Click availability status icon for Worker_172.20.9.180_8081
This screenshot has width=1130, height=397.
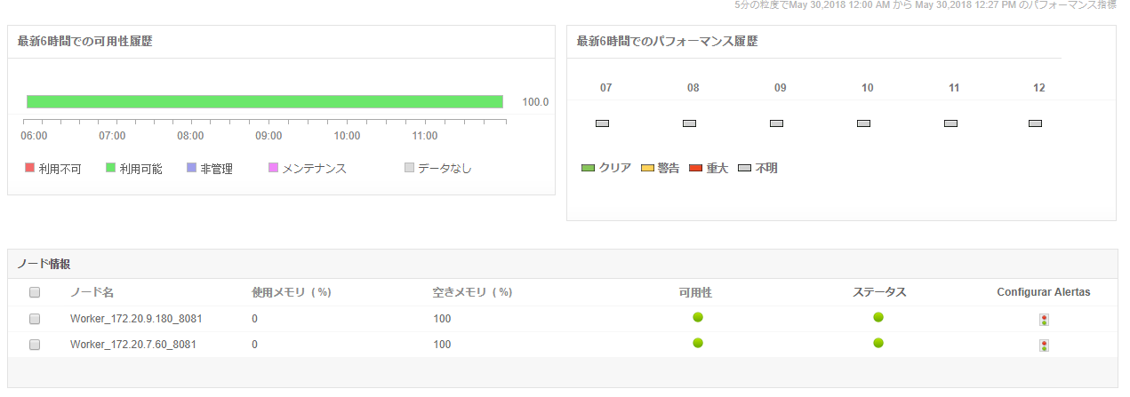(698, 317)
